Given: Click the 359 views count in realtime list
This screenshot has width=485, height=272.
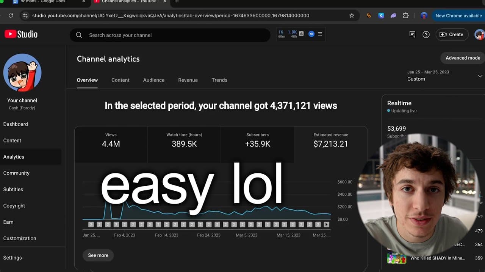Looking at the screenshot, I should [x=479, y=258].
